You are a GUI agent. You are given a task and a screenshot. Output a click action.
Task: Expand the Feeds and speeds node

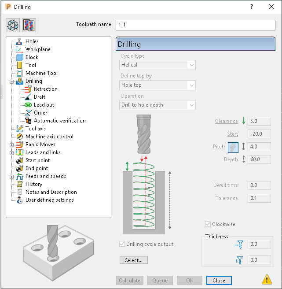tap(11, 177)
